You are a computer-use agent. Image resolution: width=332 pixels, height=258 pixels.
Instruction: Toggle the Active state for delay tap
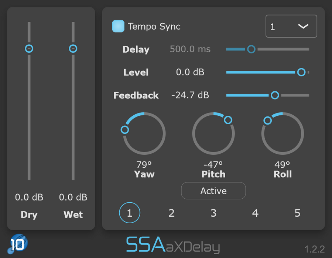(213, 191)
